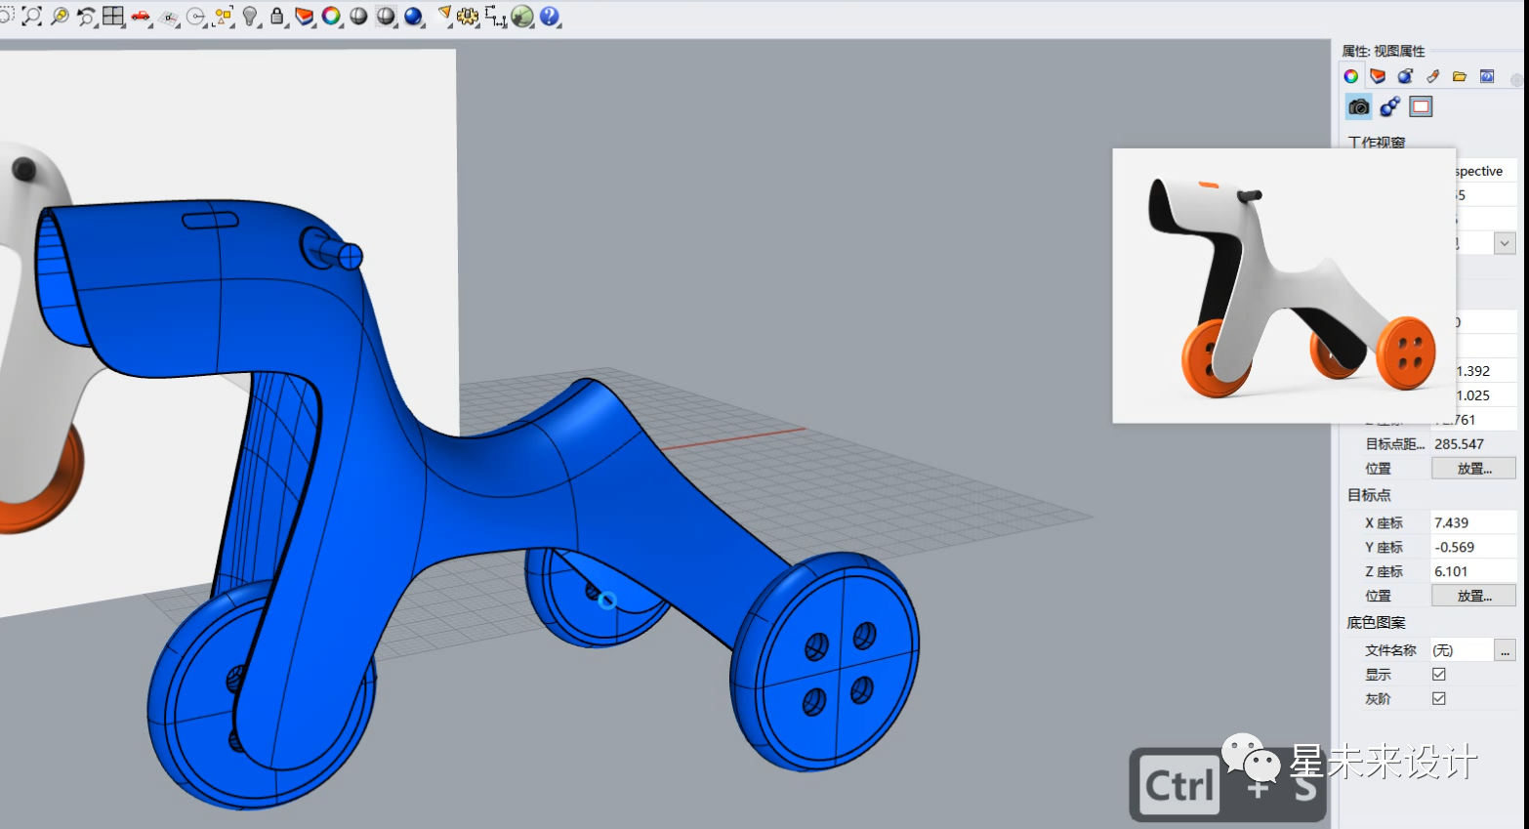The height and width of the screenshot is (829, 1529).
Task: Select the camera viewport properties icon
Action: coord(1358,106)
